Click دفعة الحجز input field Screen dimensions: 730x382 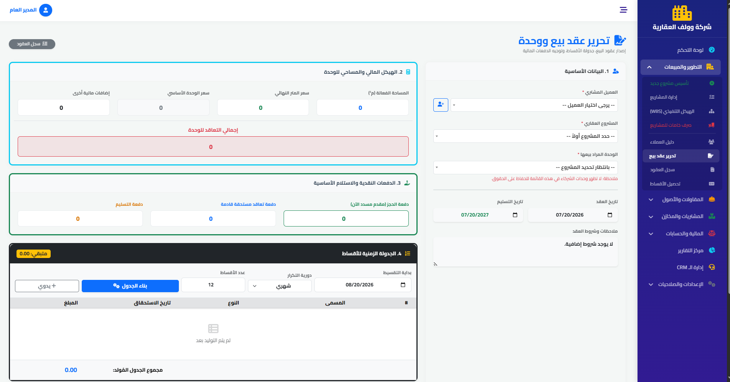coord(346,218)
